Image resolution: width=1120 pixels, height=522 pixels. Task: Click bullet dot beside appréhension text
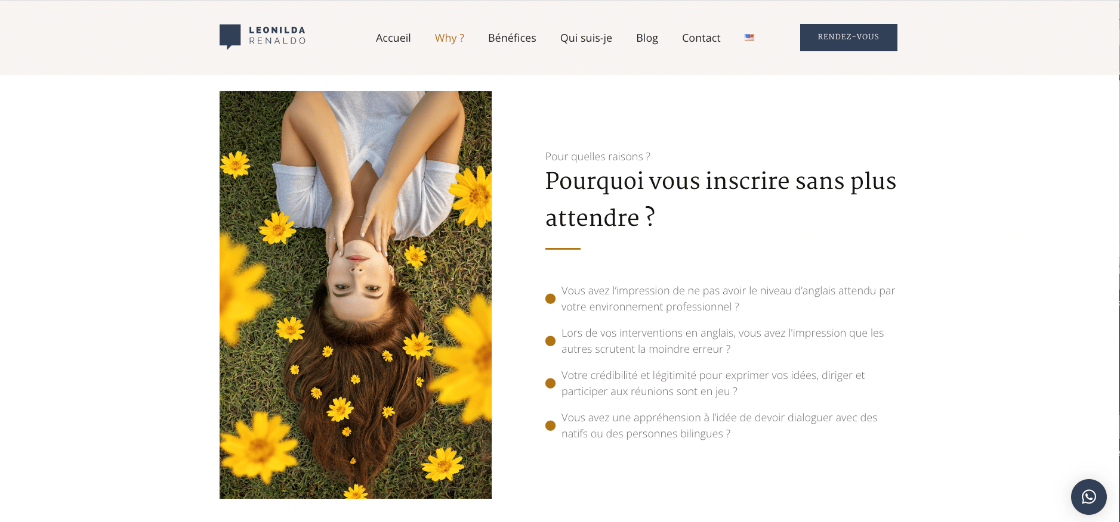point(550,425)
